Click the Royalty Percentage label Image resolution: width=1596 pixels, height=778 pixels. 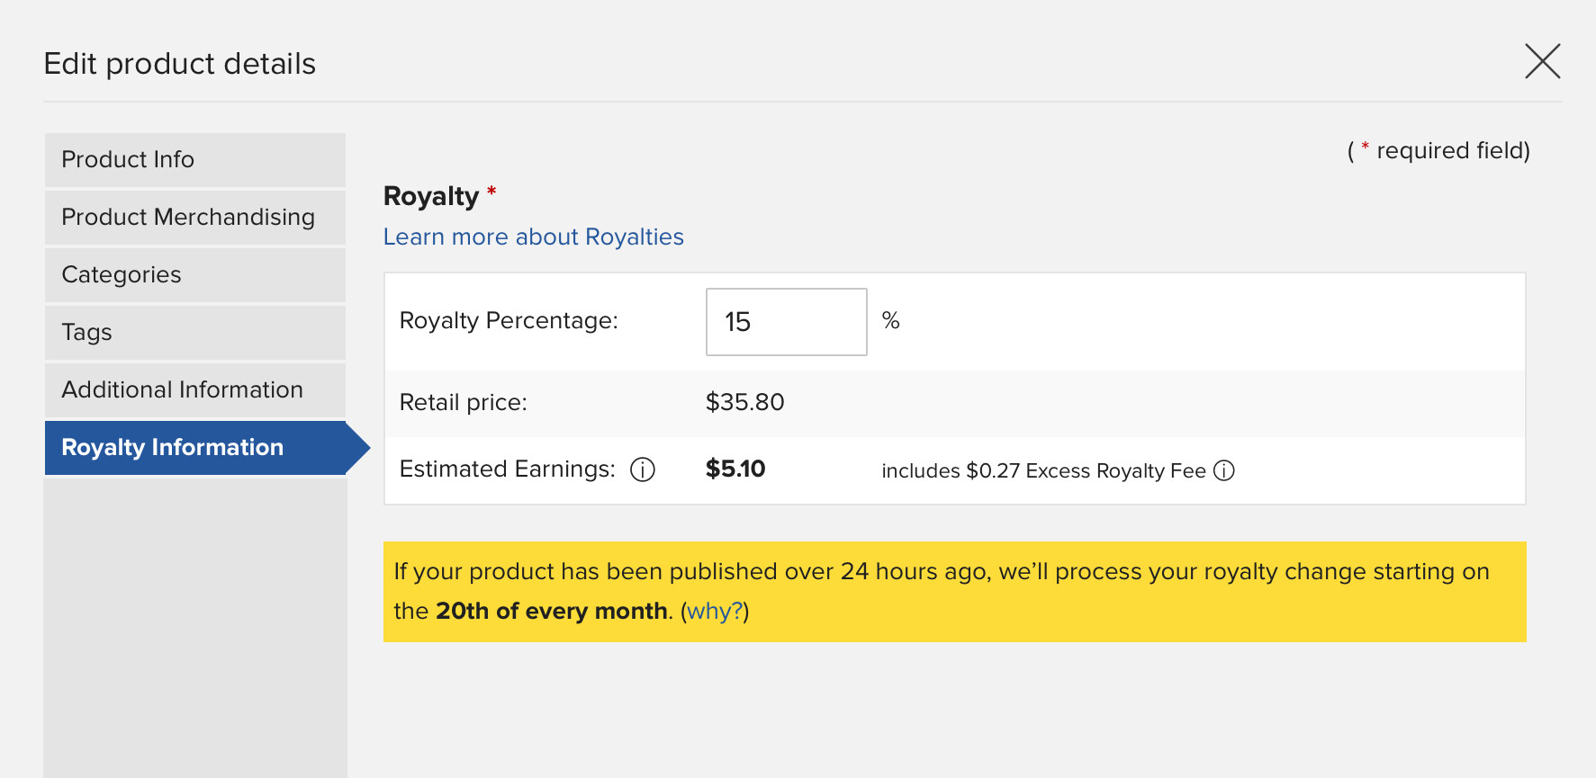click(509, 320)
